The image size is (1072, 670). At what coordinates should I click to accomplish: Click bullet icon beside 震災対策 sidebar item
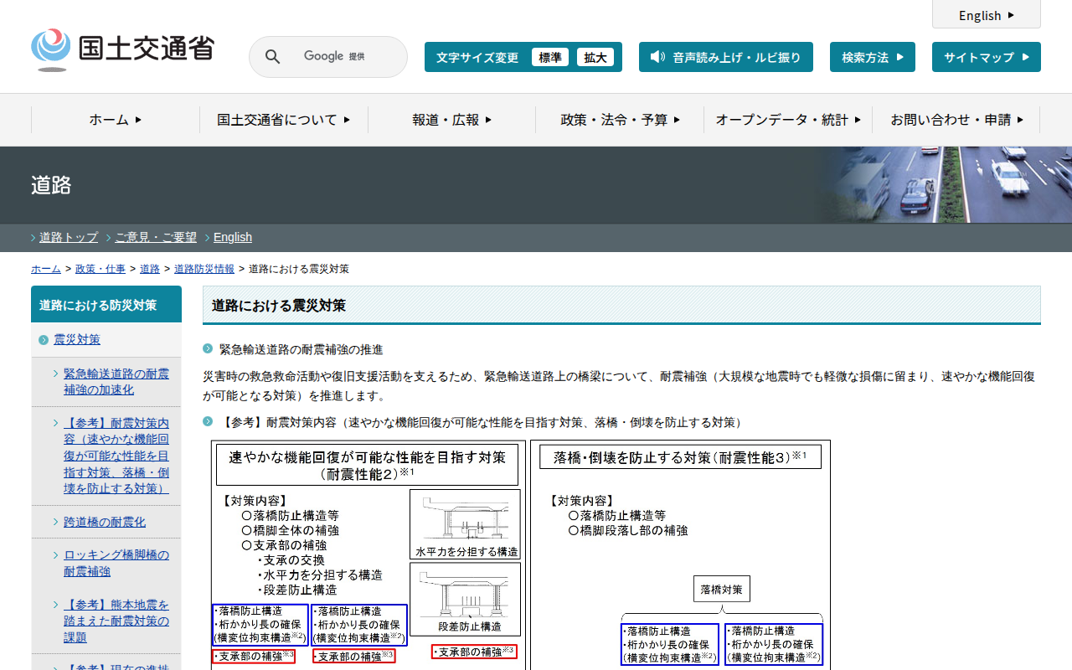pos(44,339)
